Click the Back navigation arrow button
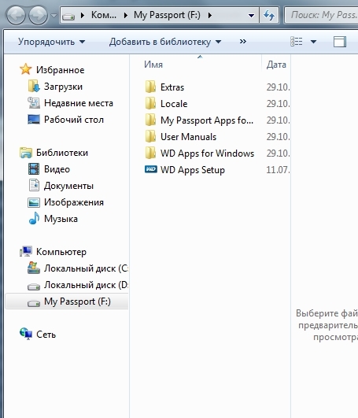This screenshot has width=358, height=418. [x=16, y=15]
